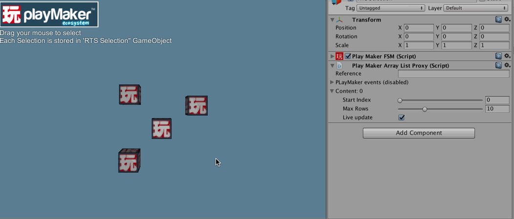The image size is (514, 219).
Task: Click the Reference text field
Action: [454, 74]
